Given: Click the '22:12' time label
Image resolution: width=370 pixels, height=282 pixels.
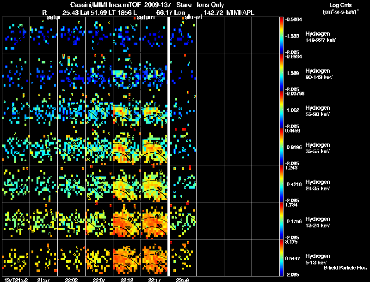Looking at the screenshot, I should (127, 280).
